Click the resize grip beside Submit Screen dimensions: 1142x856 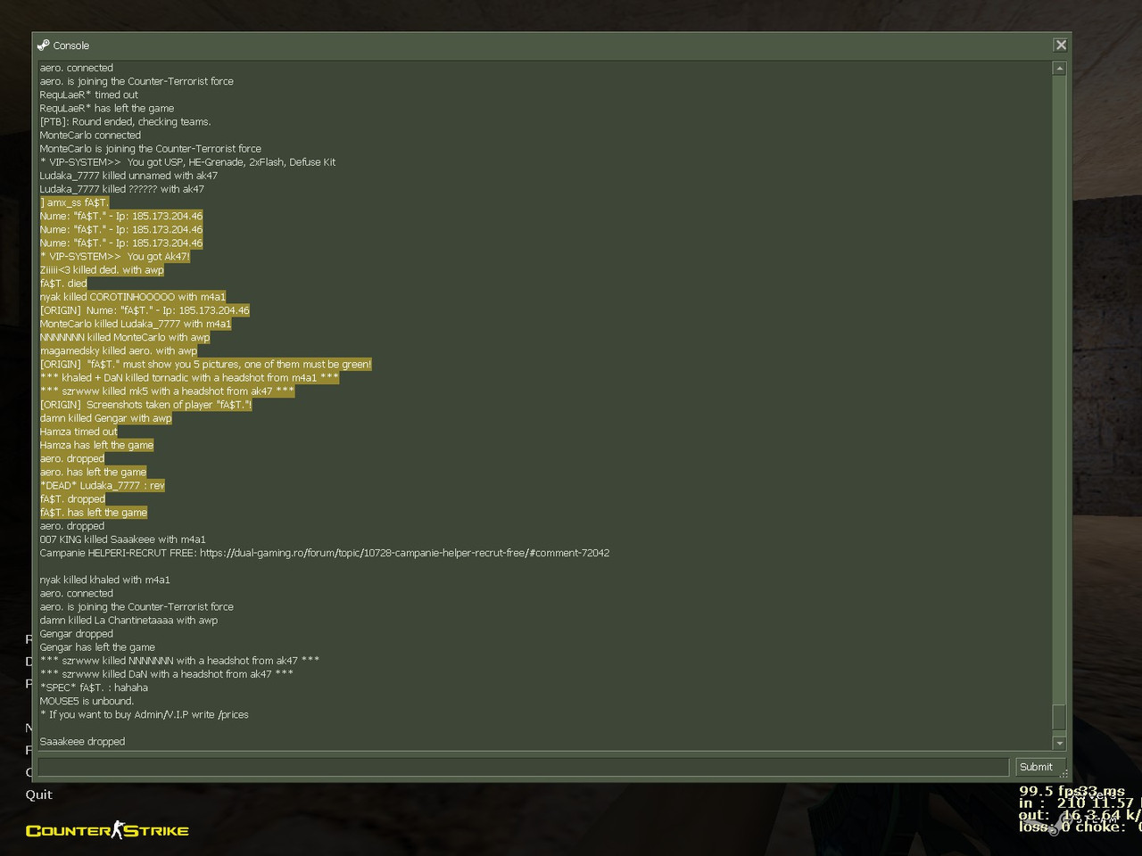[1063, 773]
